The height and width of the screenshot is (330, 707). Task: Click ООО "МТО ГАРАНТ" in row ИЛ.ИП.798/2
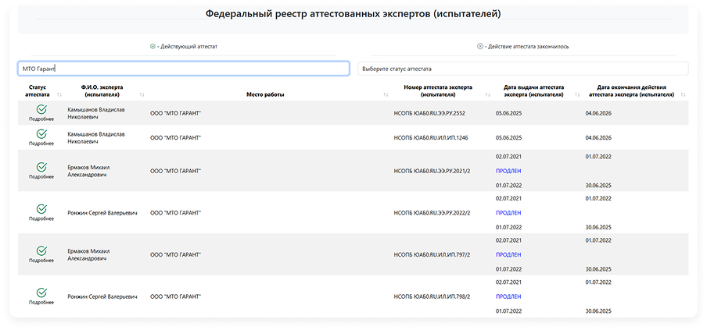(x=175, y=296)
